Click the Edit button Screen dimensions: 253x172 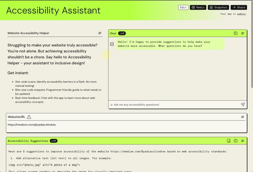183,8
